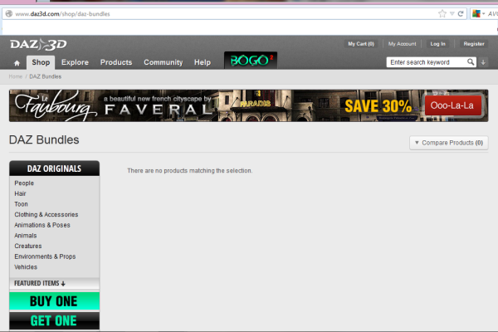498x332 pixels.
Task: Click the no products matching message
Action: tap(190, 171)
